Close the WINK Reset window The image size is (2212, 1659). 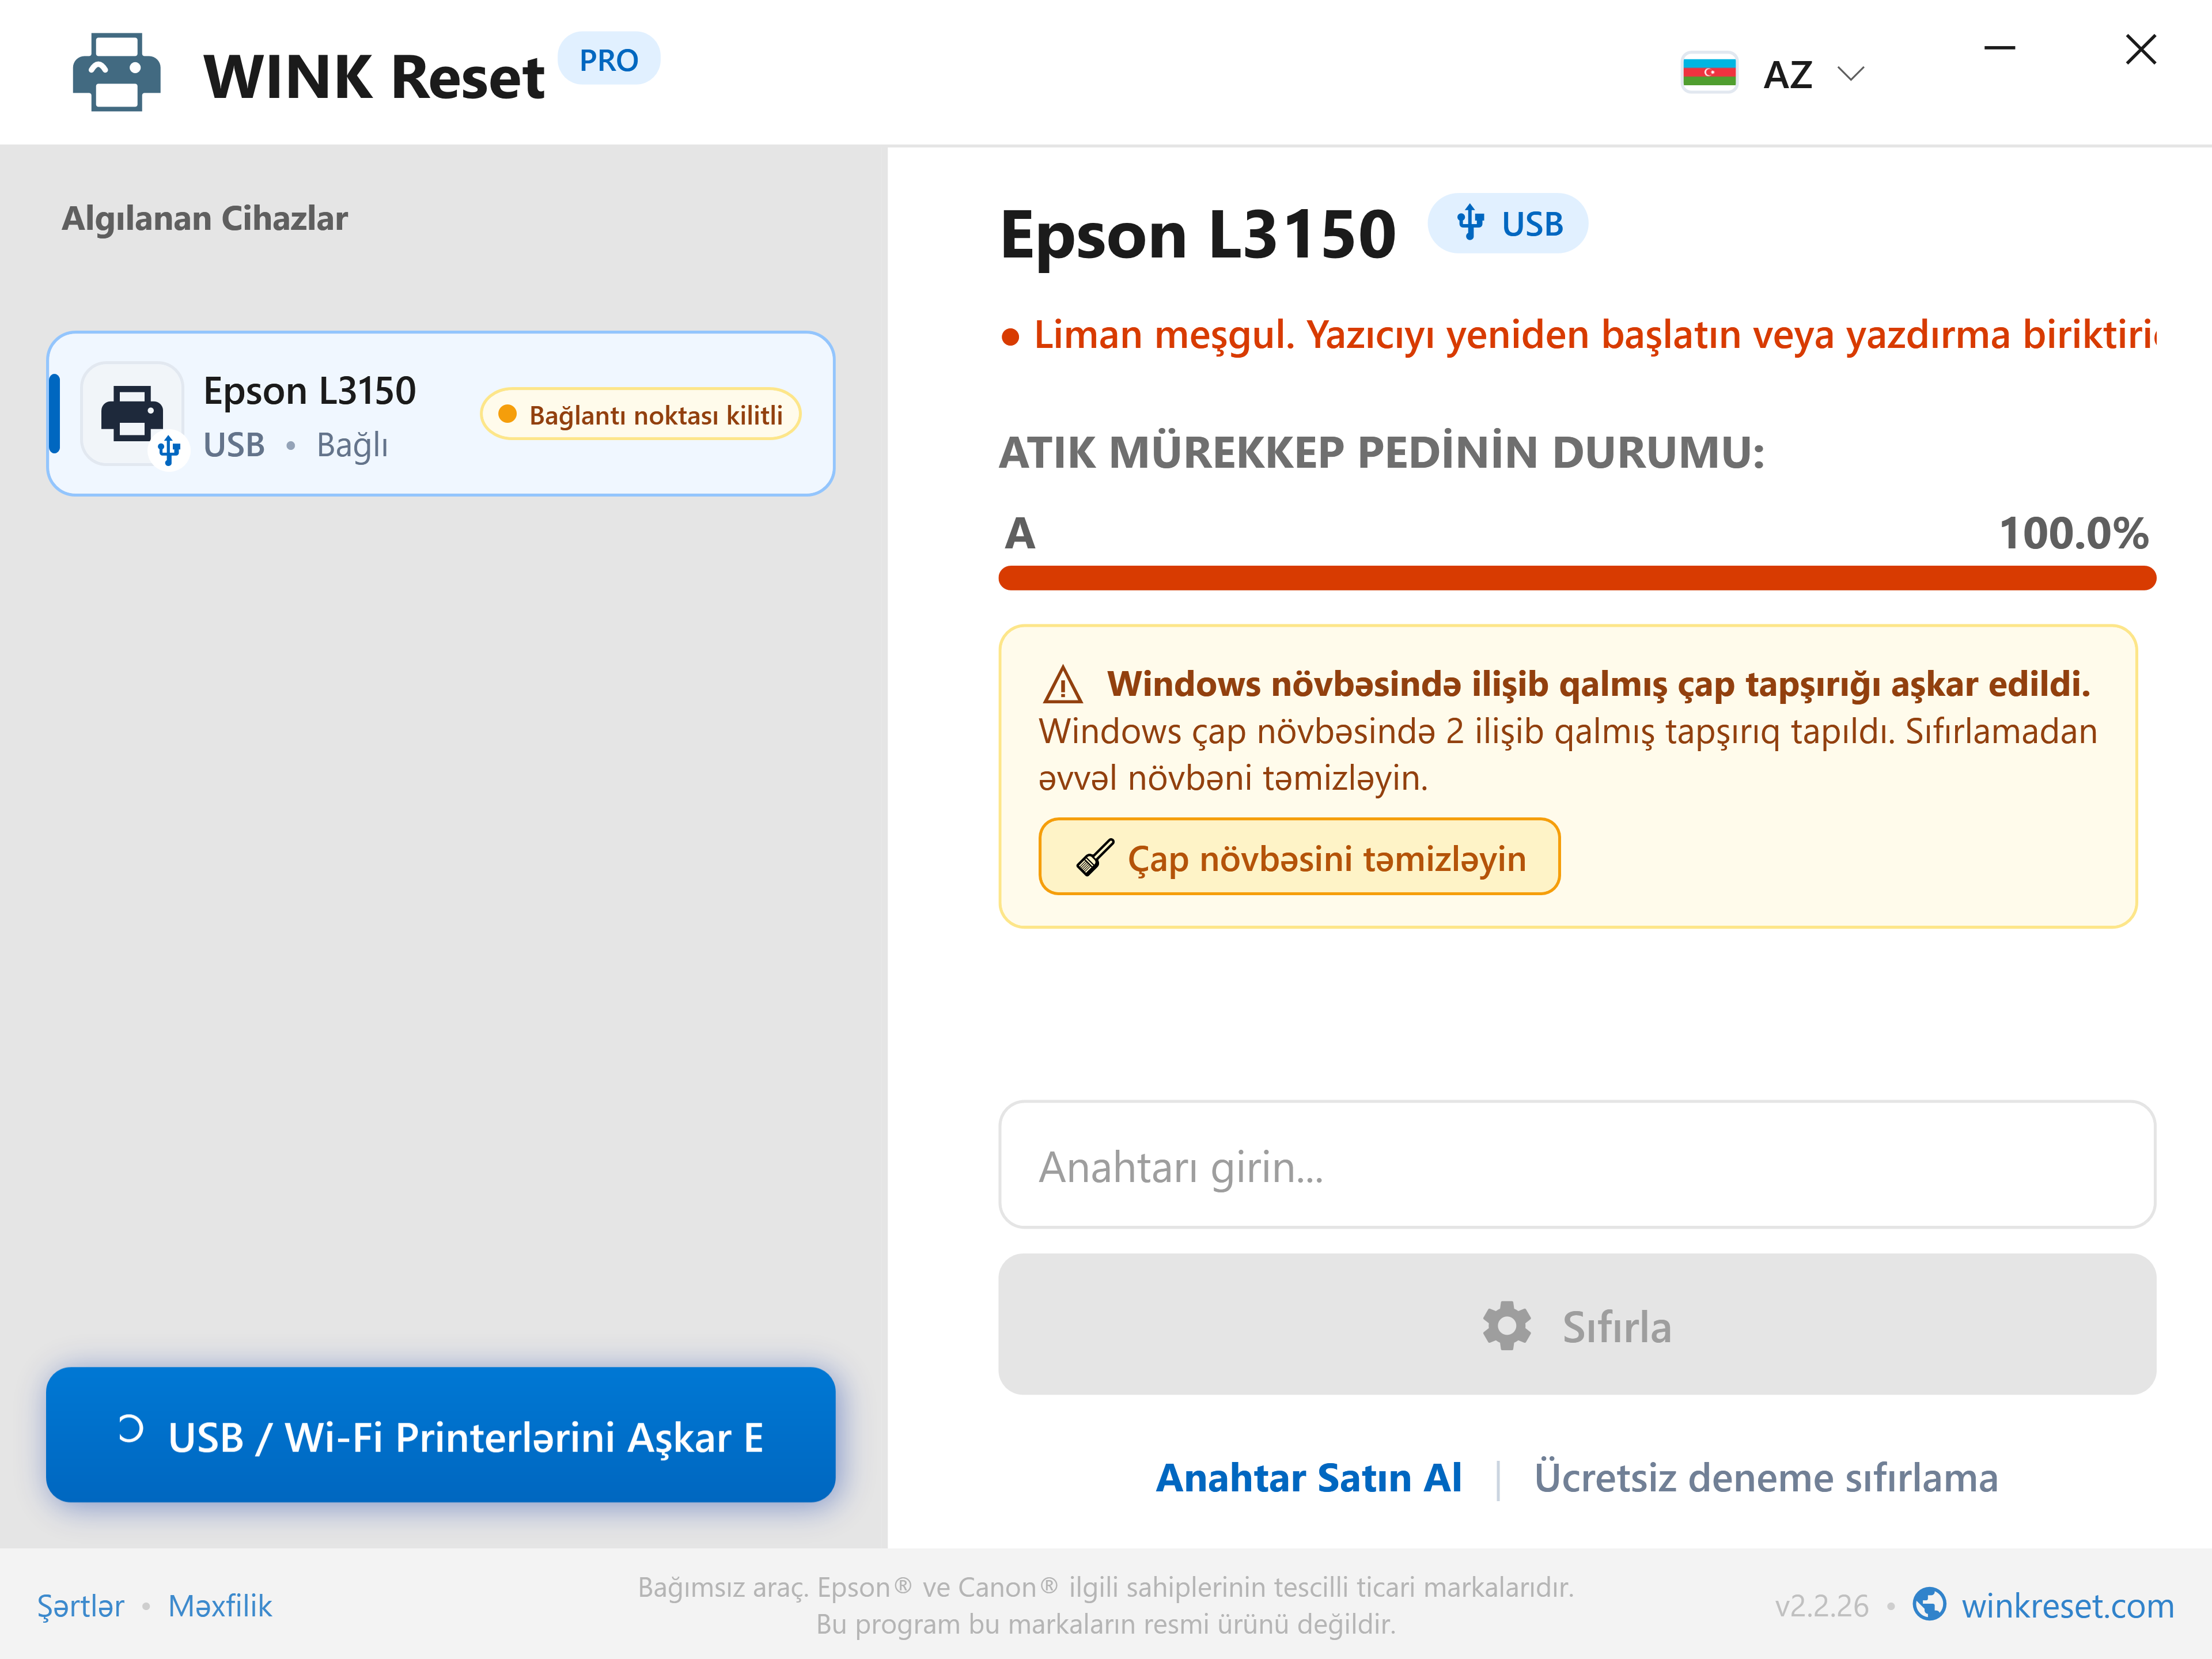[2140, 48]
